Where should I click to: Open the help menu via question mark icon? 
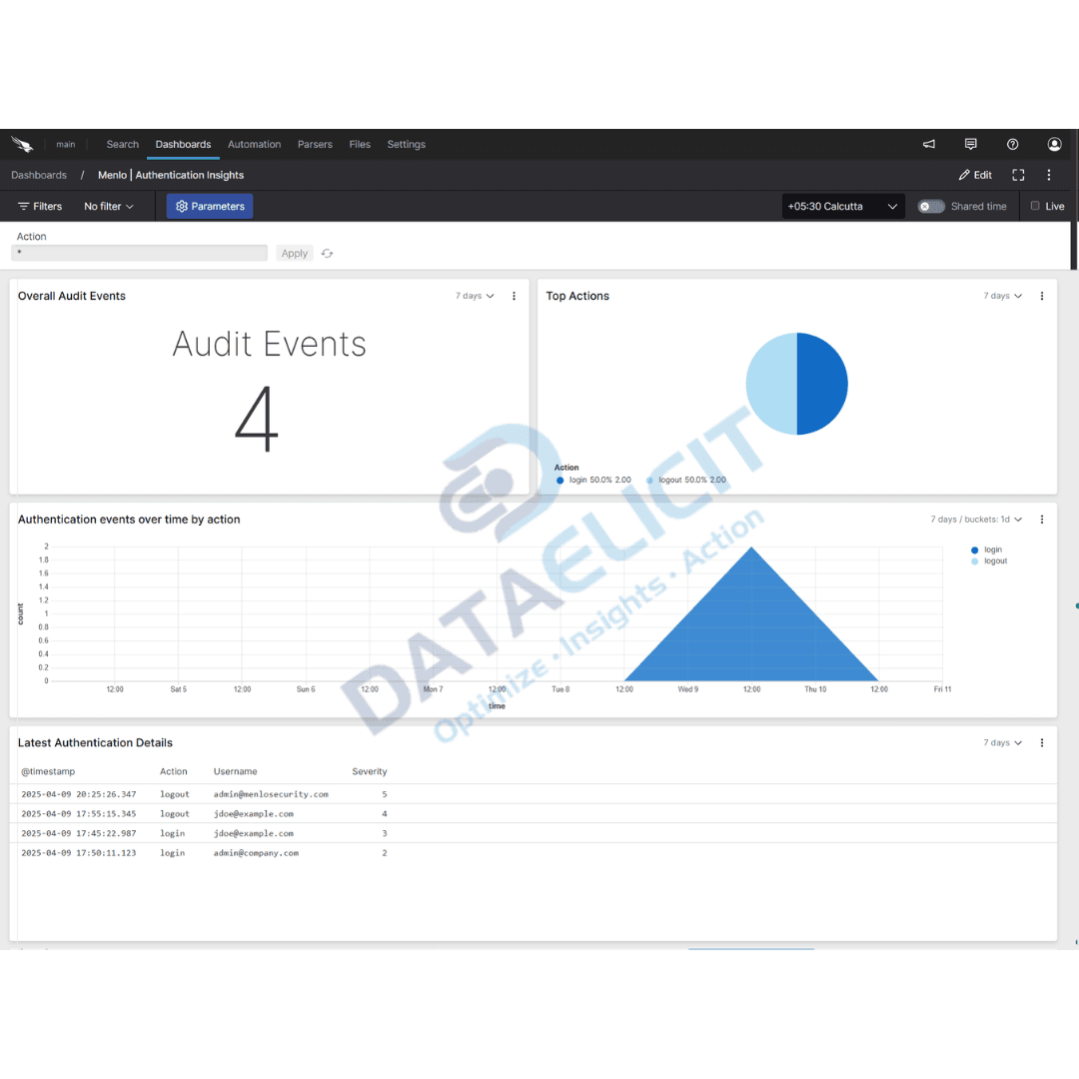(x=1012, y=144)
